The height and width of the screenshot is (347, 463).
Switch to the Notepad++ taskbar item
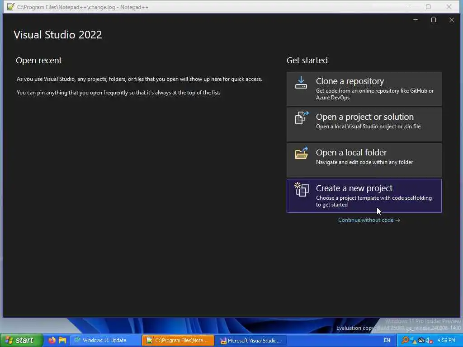[178, 340]
